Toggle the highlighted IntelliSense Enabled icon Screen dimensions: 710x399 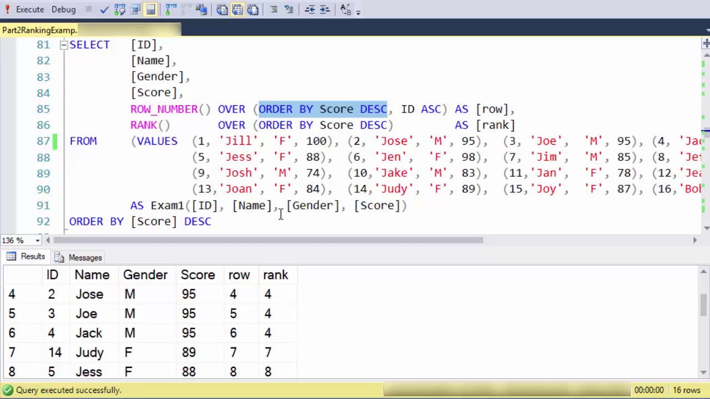point(151,9)
